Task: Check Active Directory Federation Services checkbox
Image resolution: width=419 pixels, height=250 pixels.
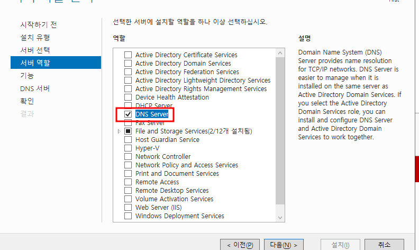Action: [128, 72]
